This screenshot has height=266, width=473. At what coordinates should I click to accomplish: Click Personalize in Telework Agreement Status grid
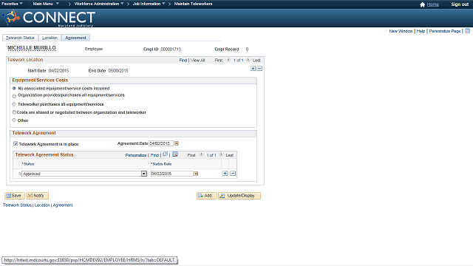136,155
